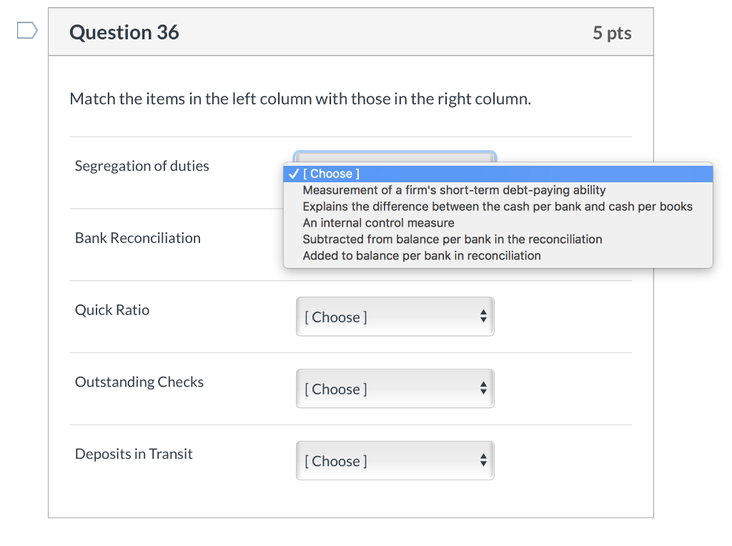Expand the Deposits in Transit dropdown
The image size is (732, 546).
[395, 461]
